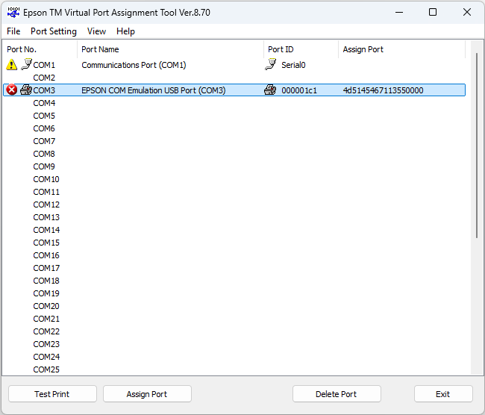Click EPSON COM Emulation USB Port (COM3) text

pos(154,90)
